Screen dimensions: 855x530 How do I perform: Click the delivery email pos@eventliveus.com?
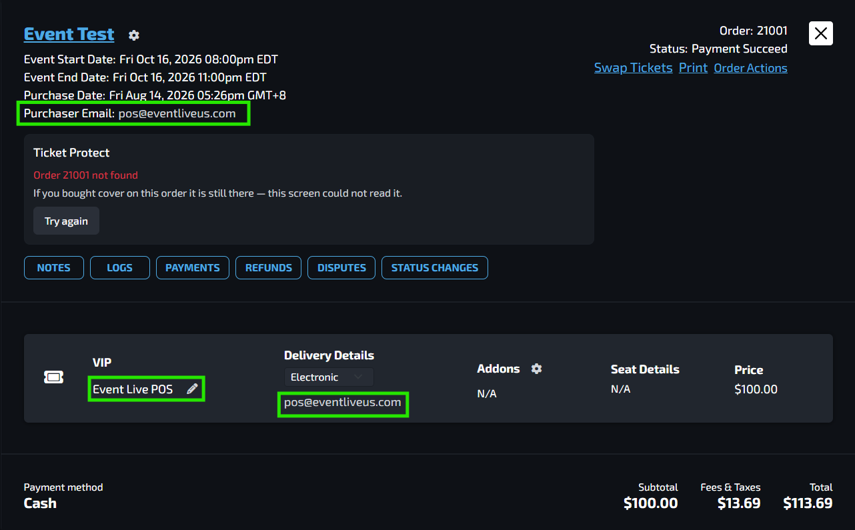pyautogui.click(x=343, y=402)
